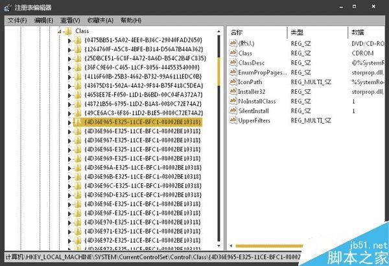Expand the {25DBCE51-6C8F-4A72-8A6D-B54C2B4FC835} key
Image resolution: width=389 pixels, height=266 pixels.
click(x=69, y=59)
